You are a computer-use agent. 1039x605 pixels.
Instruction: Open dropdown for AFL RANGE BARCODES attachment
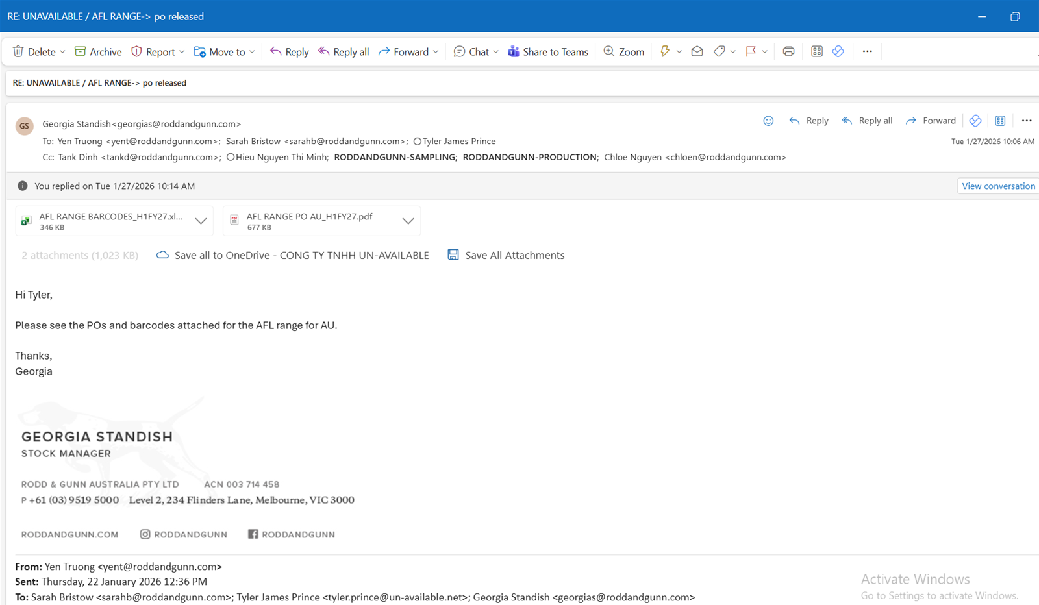[x=201, y=221]
